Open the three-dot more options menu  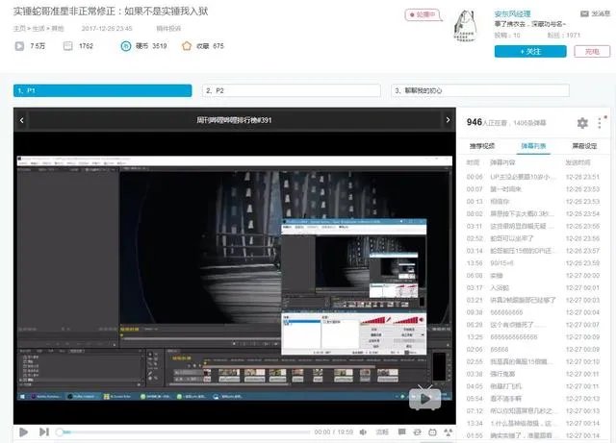coord(600,123)
